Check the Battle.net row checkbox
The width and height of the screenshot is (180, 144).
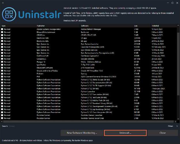point(2,32)
